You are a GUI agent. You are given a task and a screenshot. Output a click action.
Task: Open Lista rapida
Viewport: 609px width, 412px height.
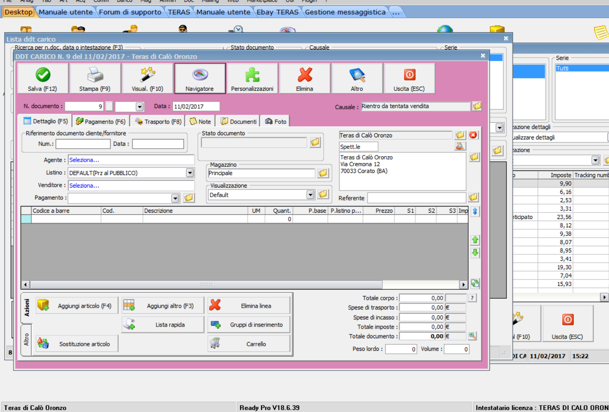[x=163, y=324]
